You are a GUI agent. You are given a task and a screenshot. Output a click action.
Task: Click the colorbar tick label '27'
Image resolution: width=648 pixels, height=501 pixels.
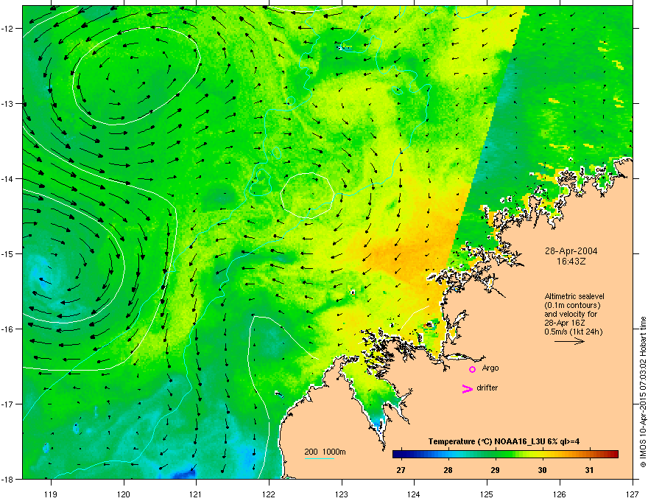[401, 470]
